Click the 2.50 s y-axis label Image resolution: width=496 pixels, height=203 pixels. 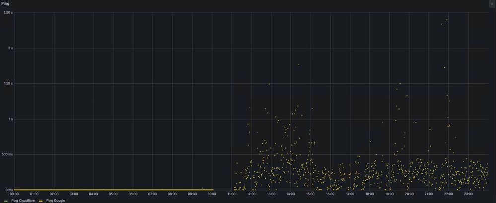[x=8, y=12]
